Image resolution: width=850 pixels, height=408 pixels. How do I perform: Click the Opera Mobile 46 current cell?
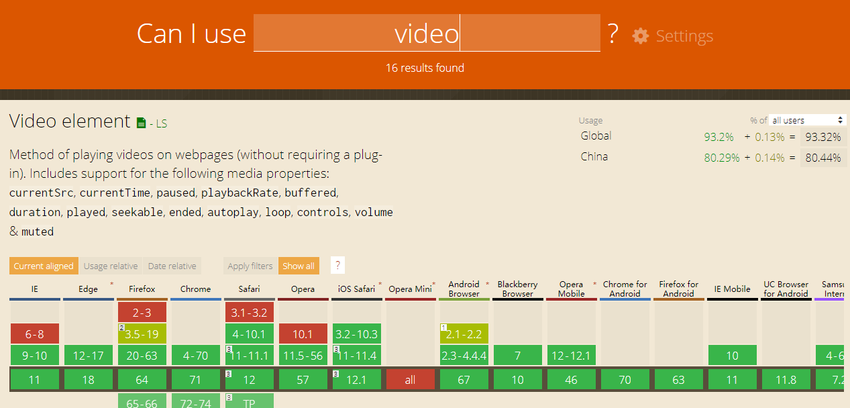(x=572, y=380)
